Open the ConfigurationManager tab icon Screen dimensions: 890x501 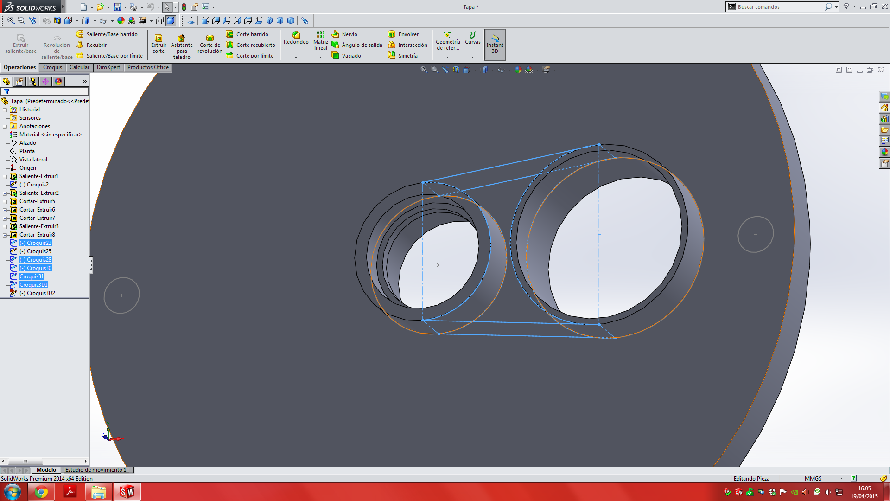click(x=32, y=82)
